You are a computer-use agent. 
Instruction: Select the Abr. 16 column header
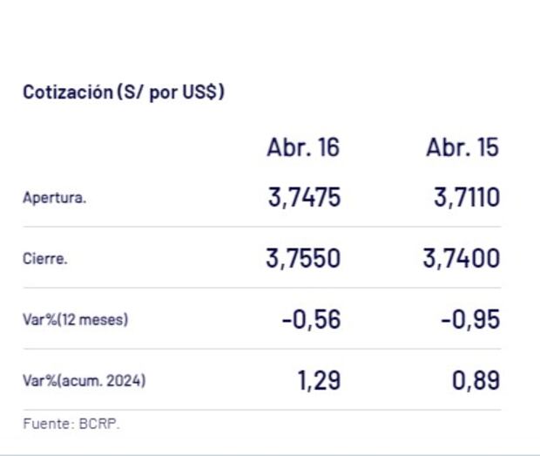302,147
